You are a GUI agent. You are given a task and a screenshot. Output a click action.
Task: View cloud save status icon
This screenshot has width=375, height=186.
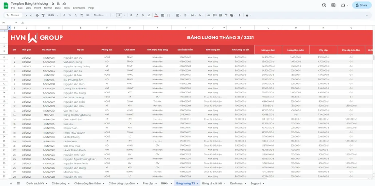[x=64, y=4]
